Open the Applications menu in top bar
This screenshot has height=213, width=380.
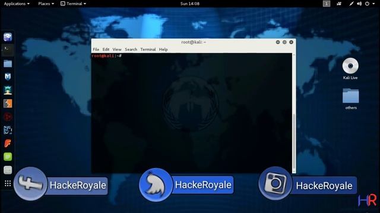coord(17,4)
